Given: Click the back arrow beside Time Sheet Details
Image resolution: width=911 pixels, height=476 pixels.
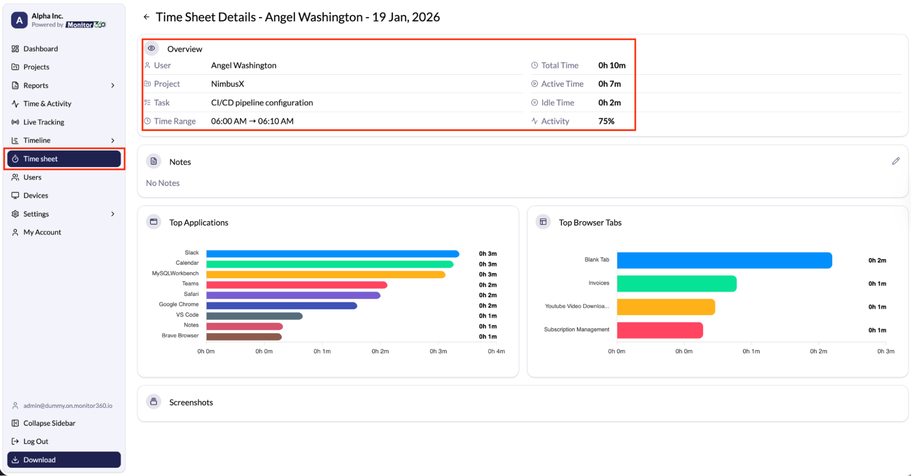Looking at the screenshot, I should 146,17.
